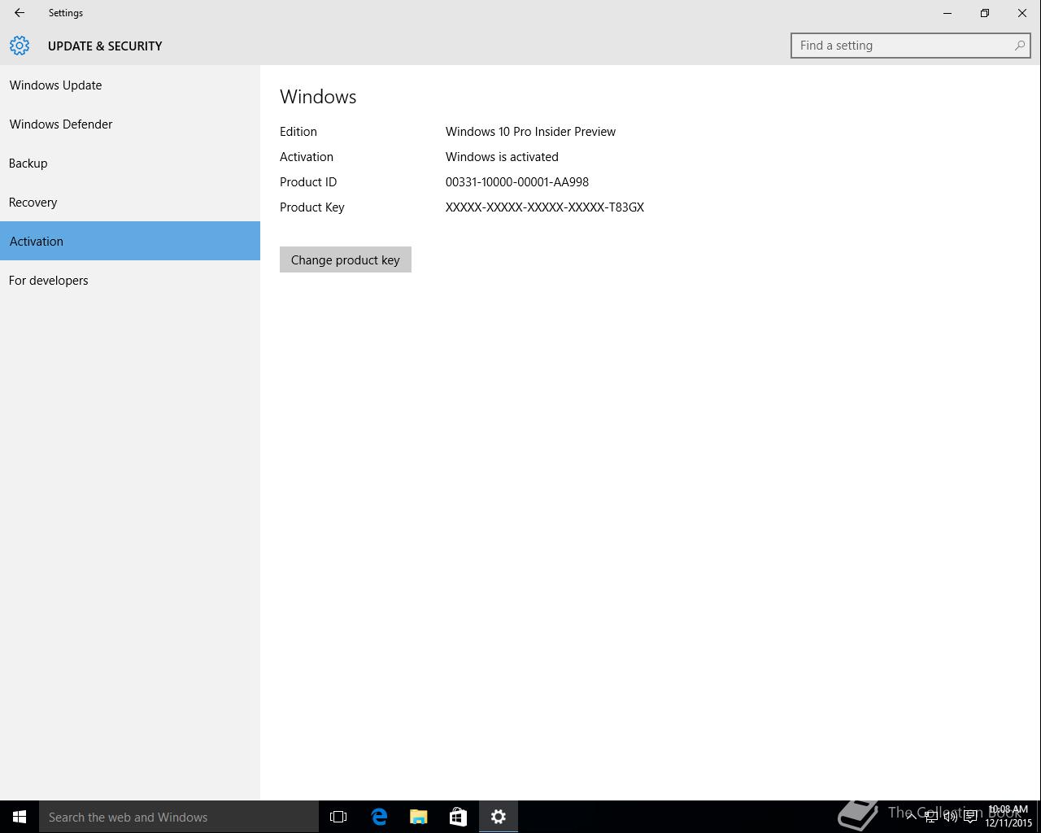Open Task View from the taskbar

338,817
